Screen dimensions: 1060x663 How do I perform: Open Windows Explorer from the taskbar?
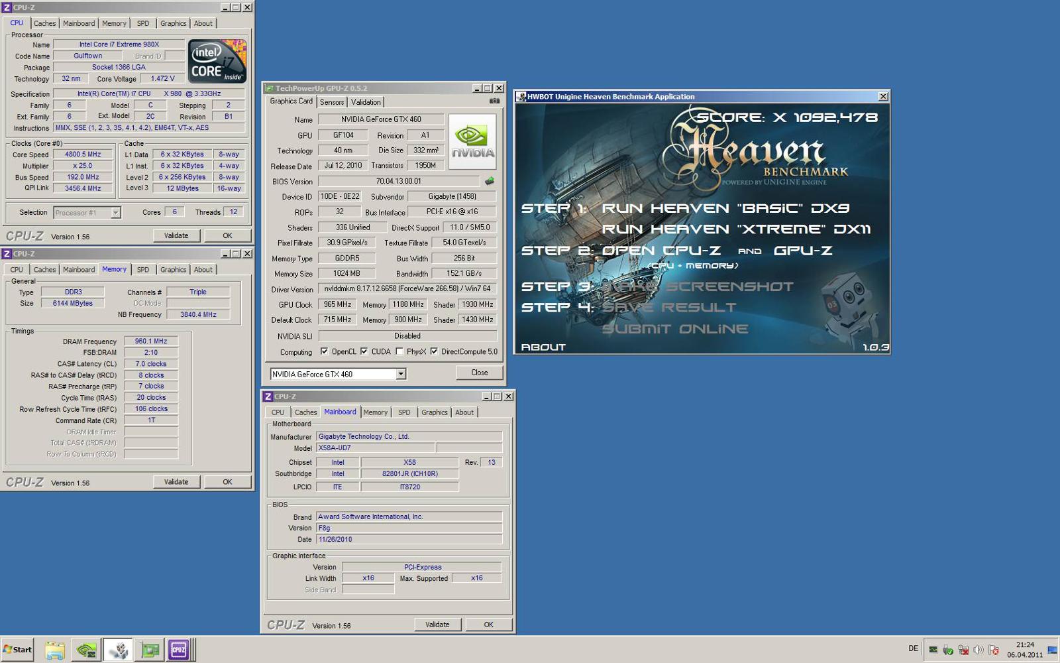pos(55,650)
